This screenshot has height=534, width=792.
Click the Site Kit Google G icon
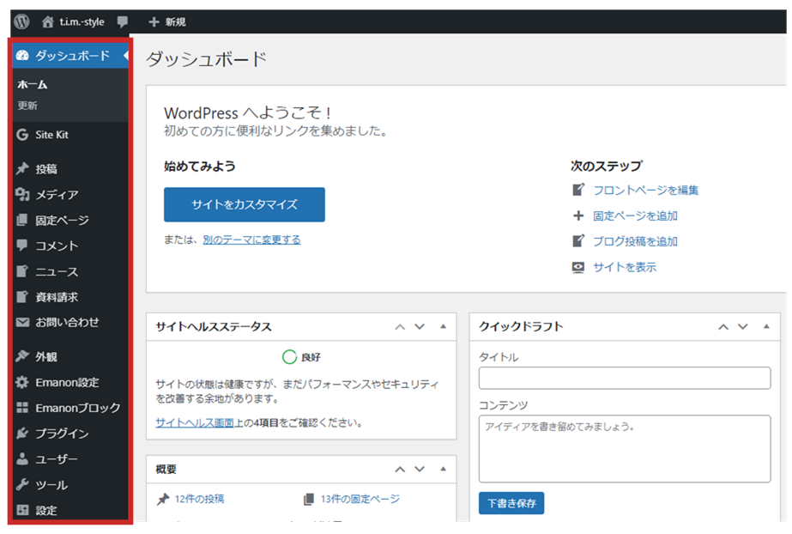pyautogui.click(x=22, y=135)
